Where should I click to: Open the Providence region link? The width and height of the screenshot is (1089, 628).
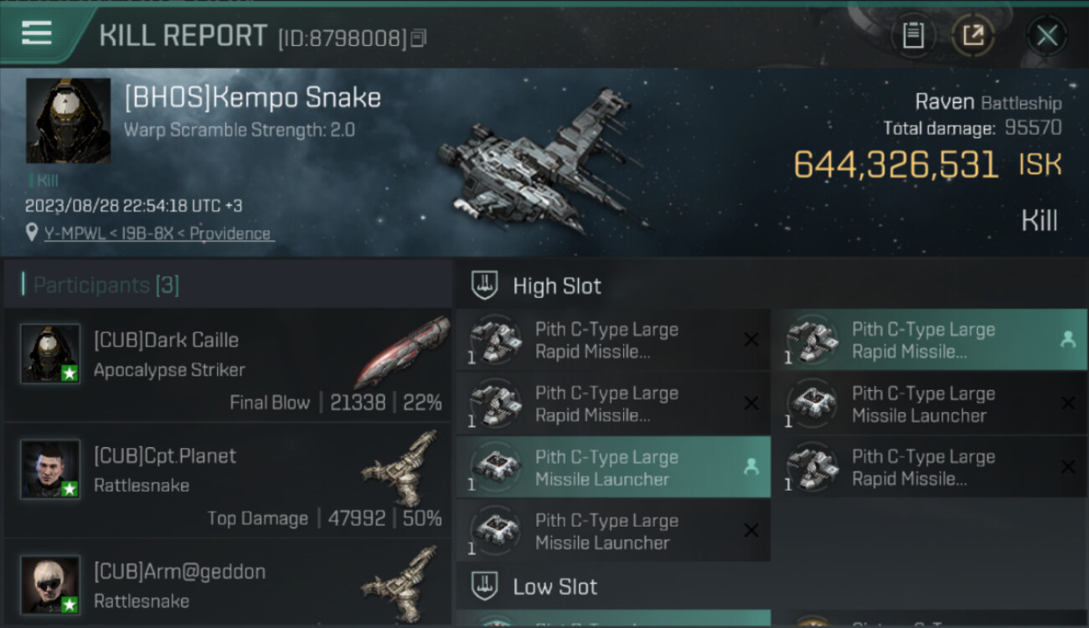[x=230, y=234]
